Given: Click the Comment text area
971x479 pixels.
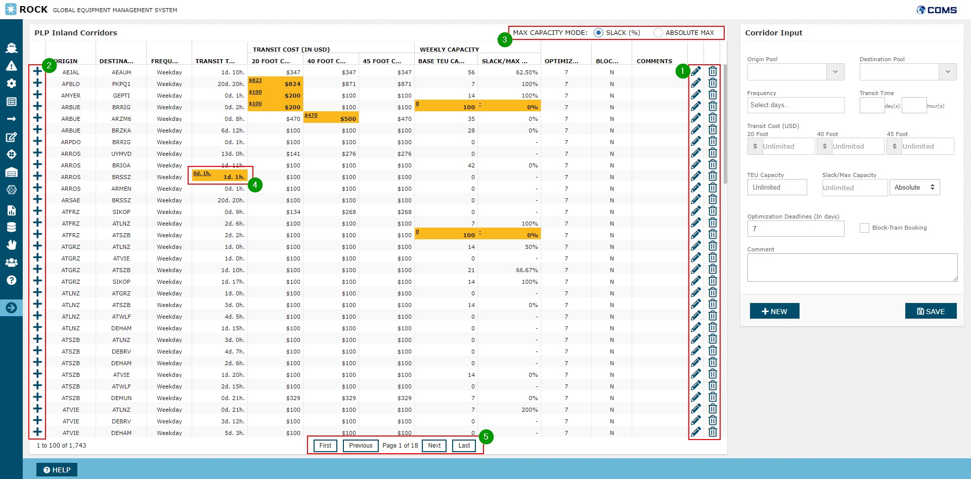Looking at the screenshot, I should [852, 268].
